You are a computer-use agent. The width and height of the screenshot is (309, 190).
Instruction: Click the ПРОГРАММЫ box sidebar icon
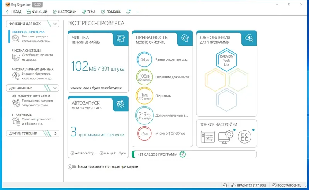16,121
